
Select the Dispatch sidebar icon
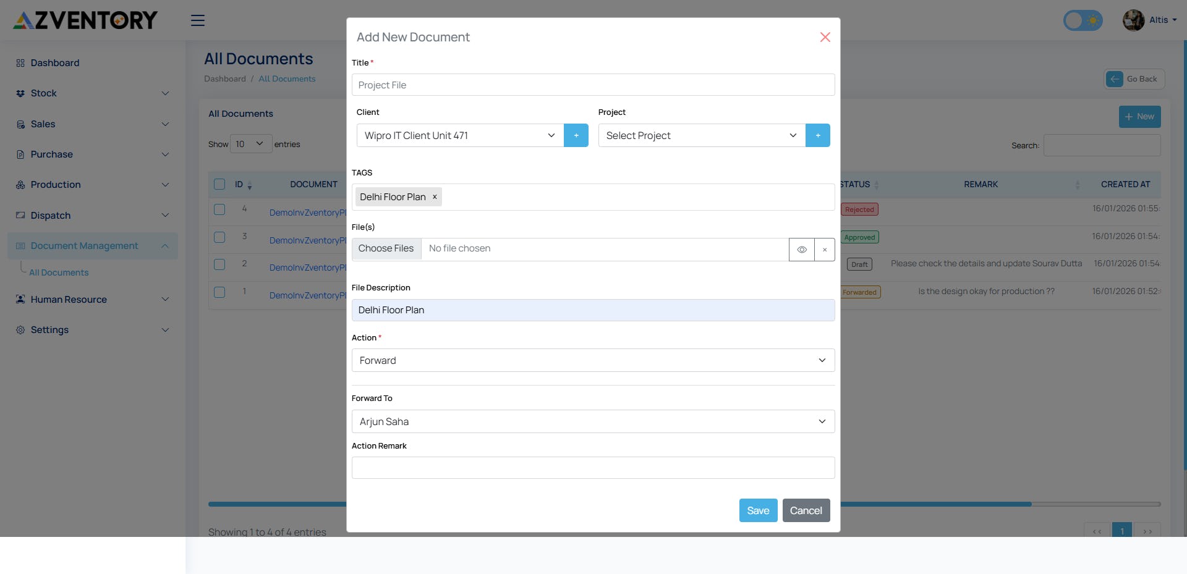[x=19, y=215]
